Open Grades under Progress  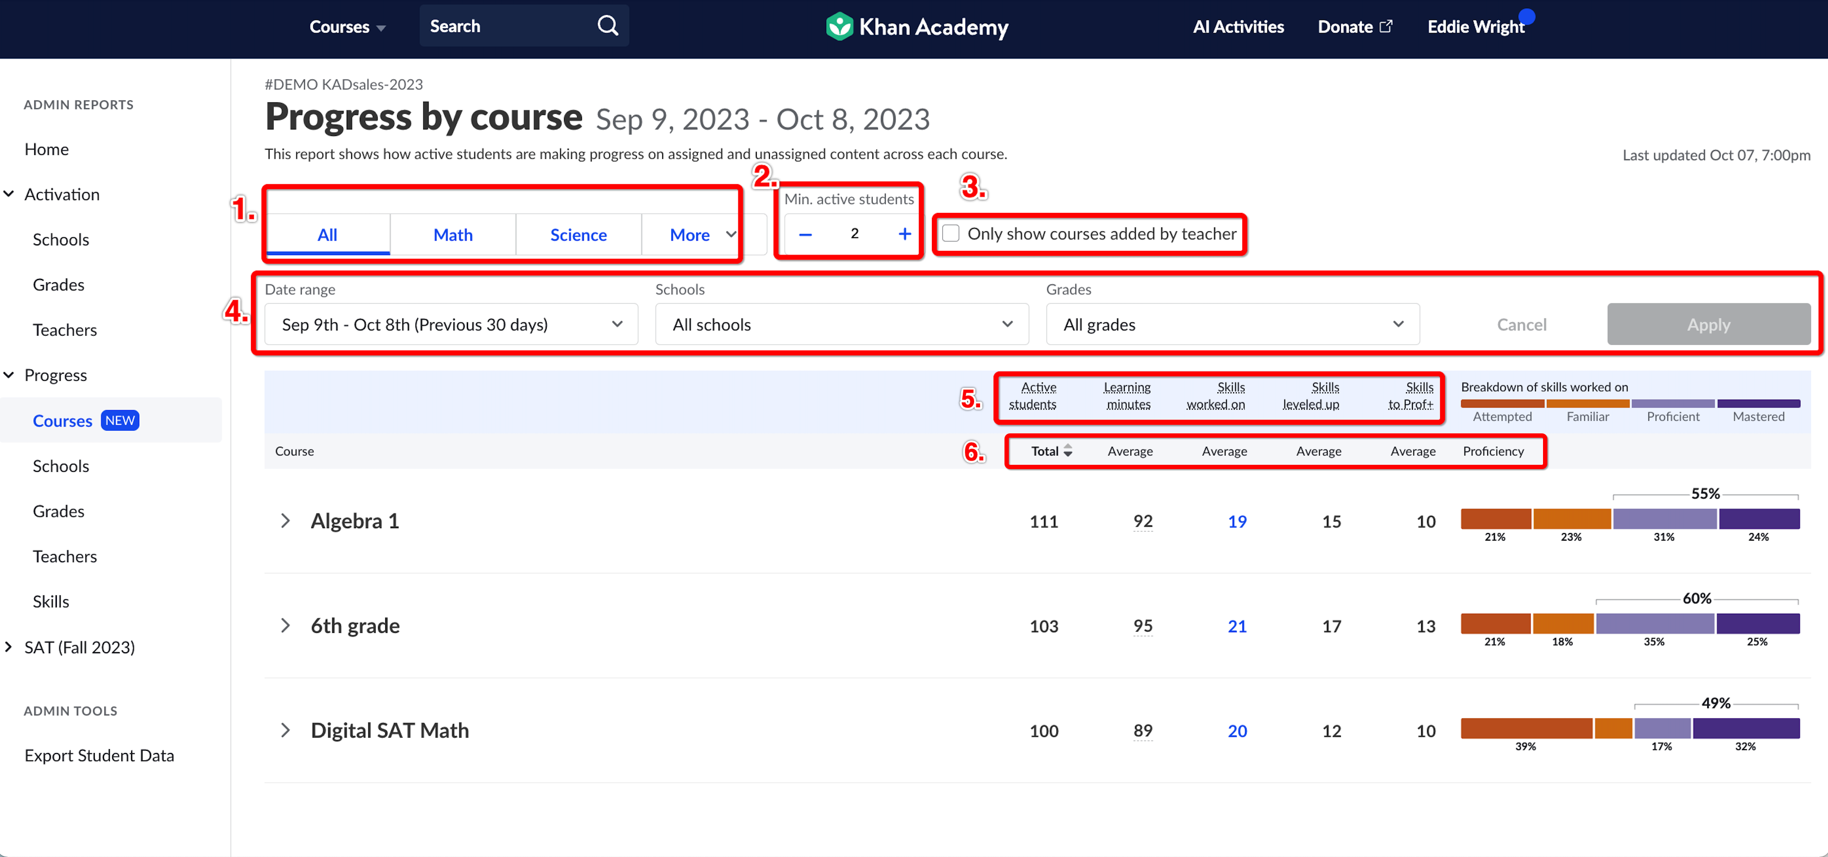tap(59, 511)
